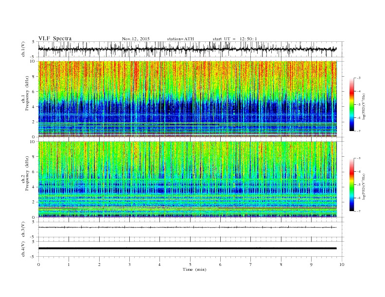Click the "2" kHz tick on ch.2 spectrogram axis
This screenshot has height=297, width=385.
34,202
